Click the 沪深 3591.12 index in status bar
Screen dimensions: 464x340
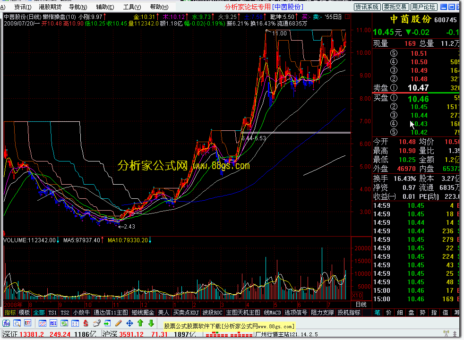123,334
